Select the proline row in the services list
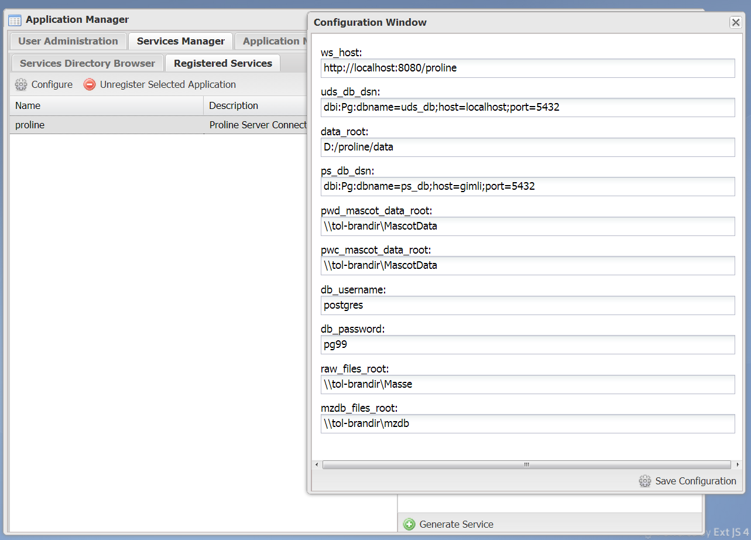 coord(105,125)
